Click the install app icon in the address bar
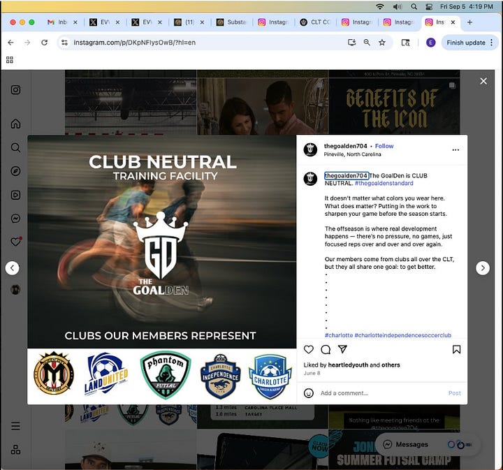 pyautogui.click(x=352, y=43)
